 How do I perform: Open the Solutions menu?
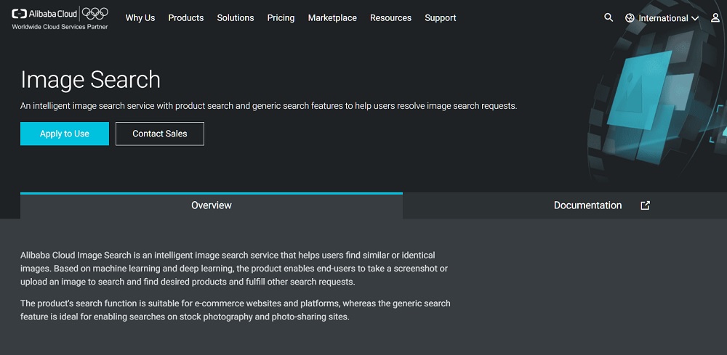click(x=236, y=18)
